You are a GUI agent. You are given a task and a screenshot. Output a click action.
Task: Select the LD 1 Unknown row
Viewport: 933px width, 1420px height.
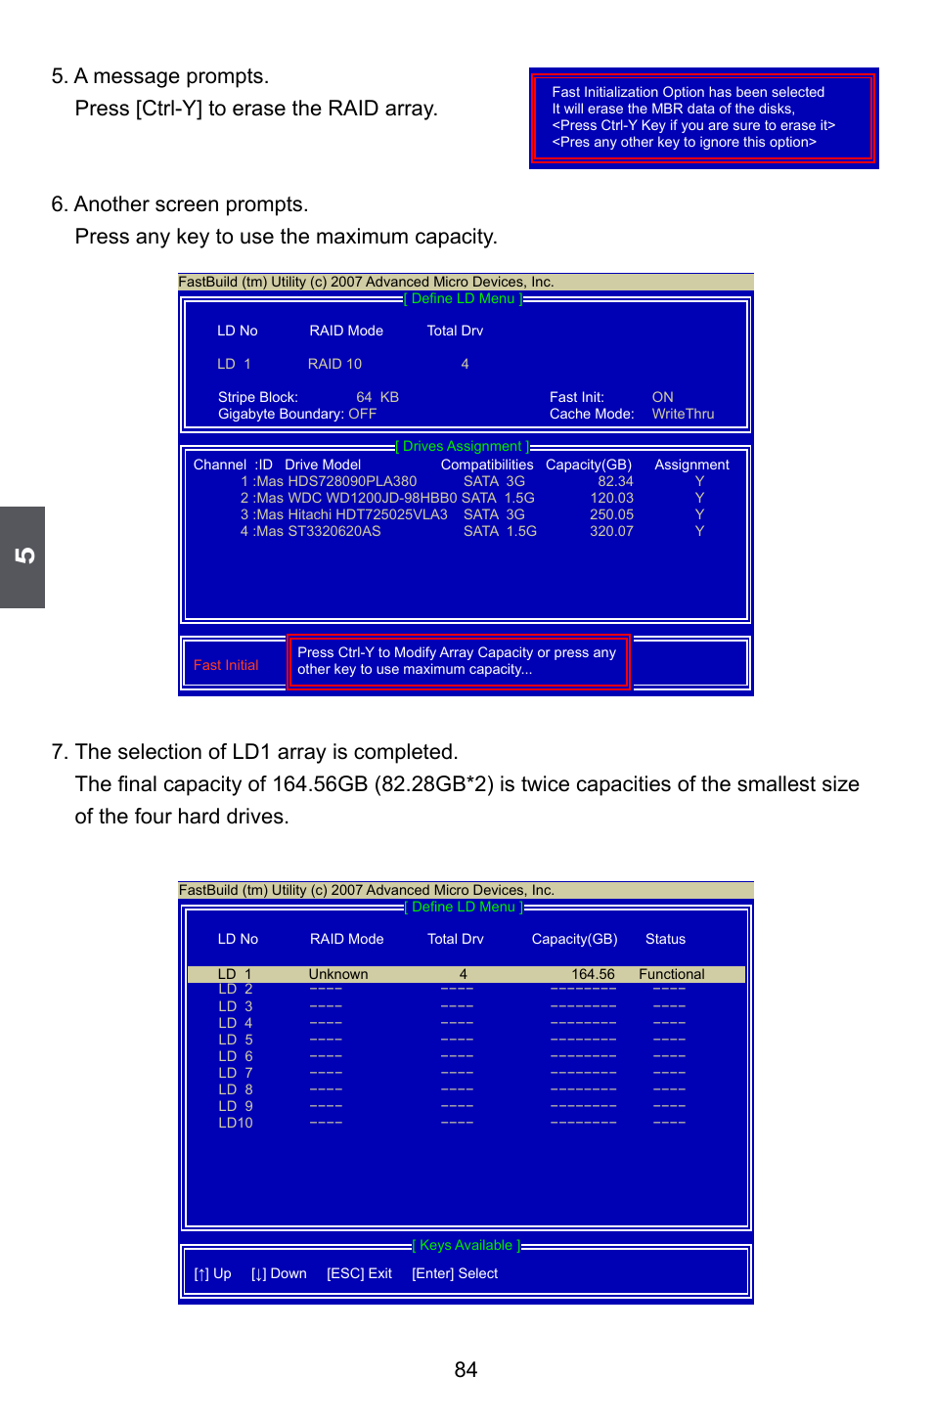point(466,974)
